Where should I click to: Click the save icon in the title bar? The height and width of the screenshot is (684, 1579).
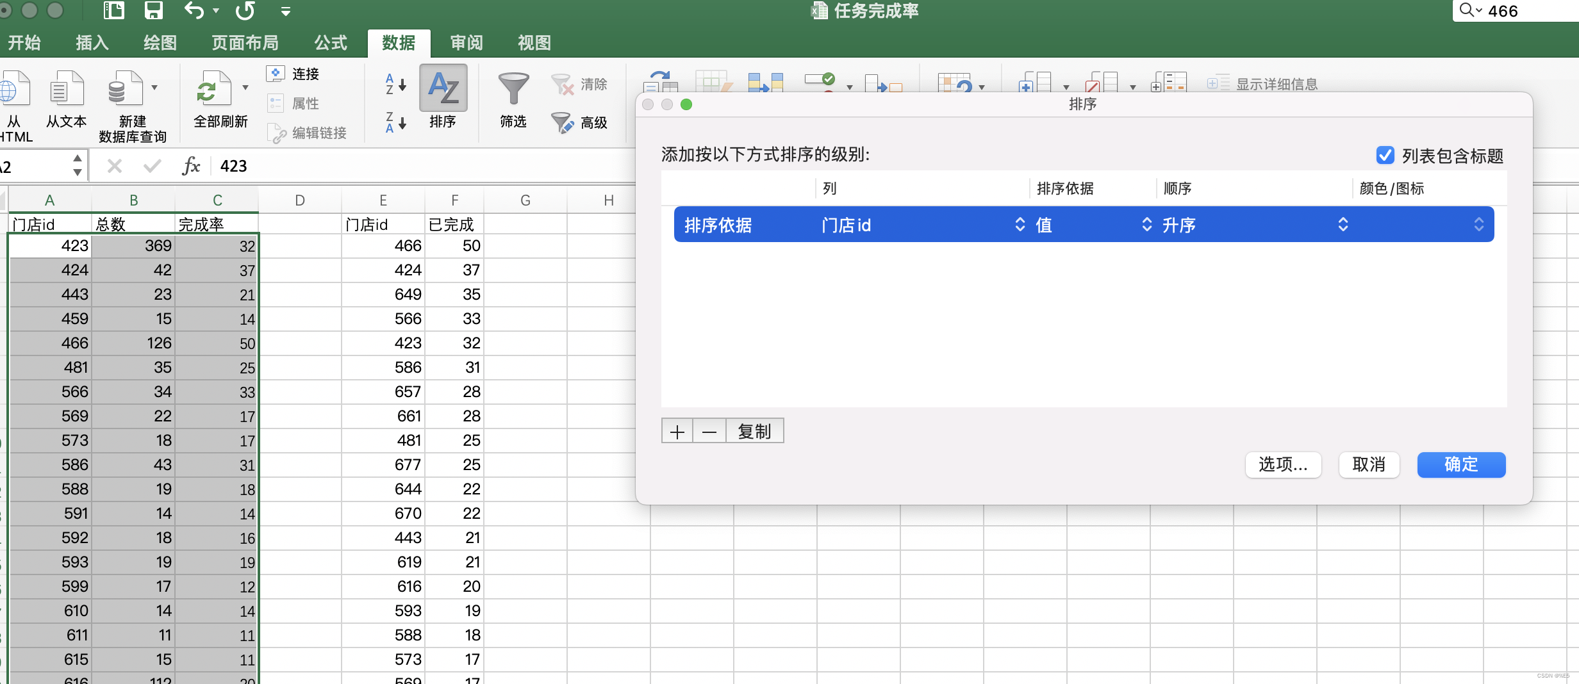(x=154, y=10)
